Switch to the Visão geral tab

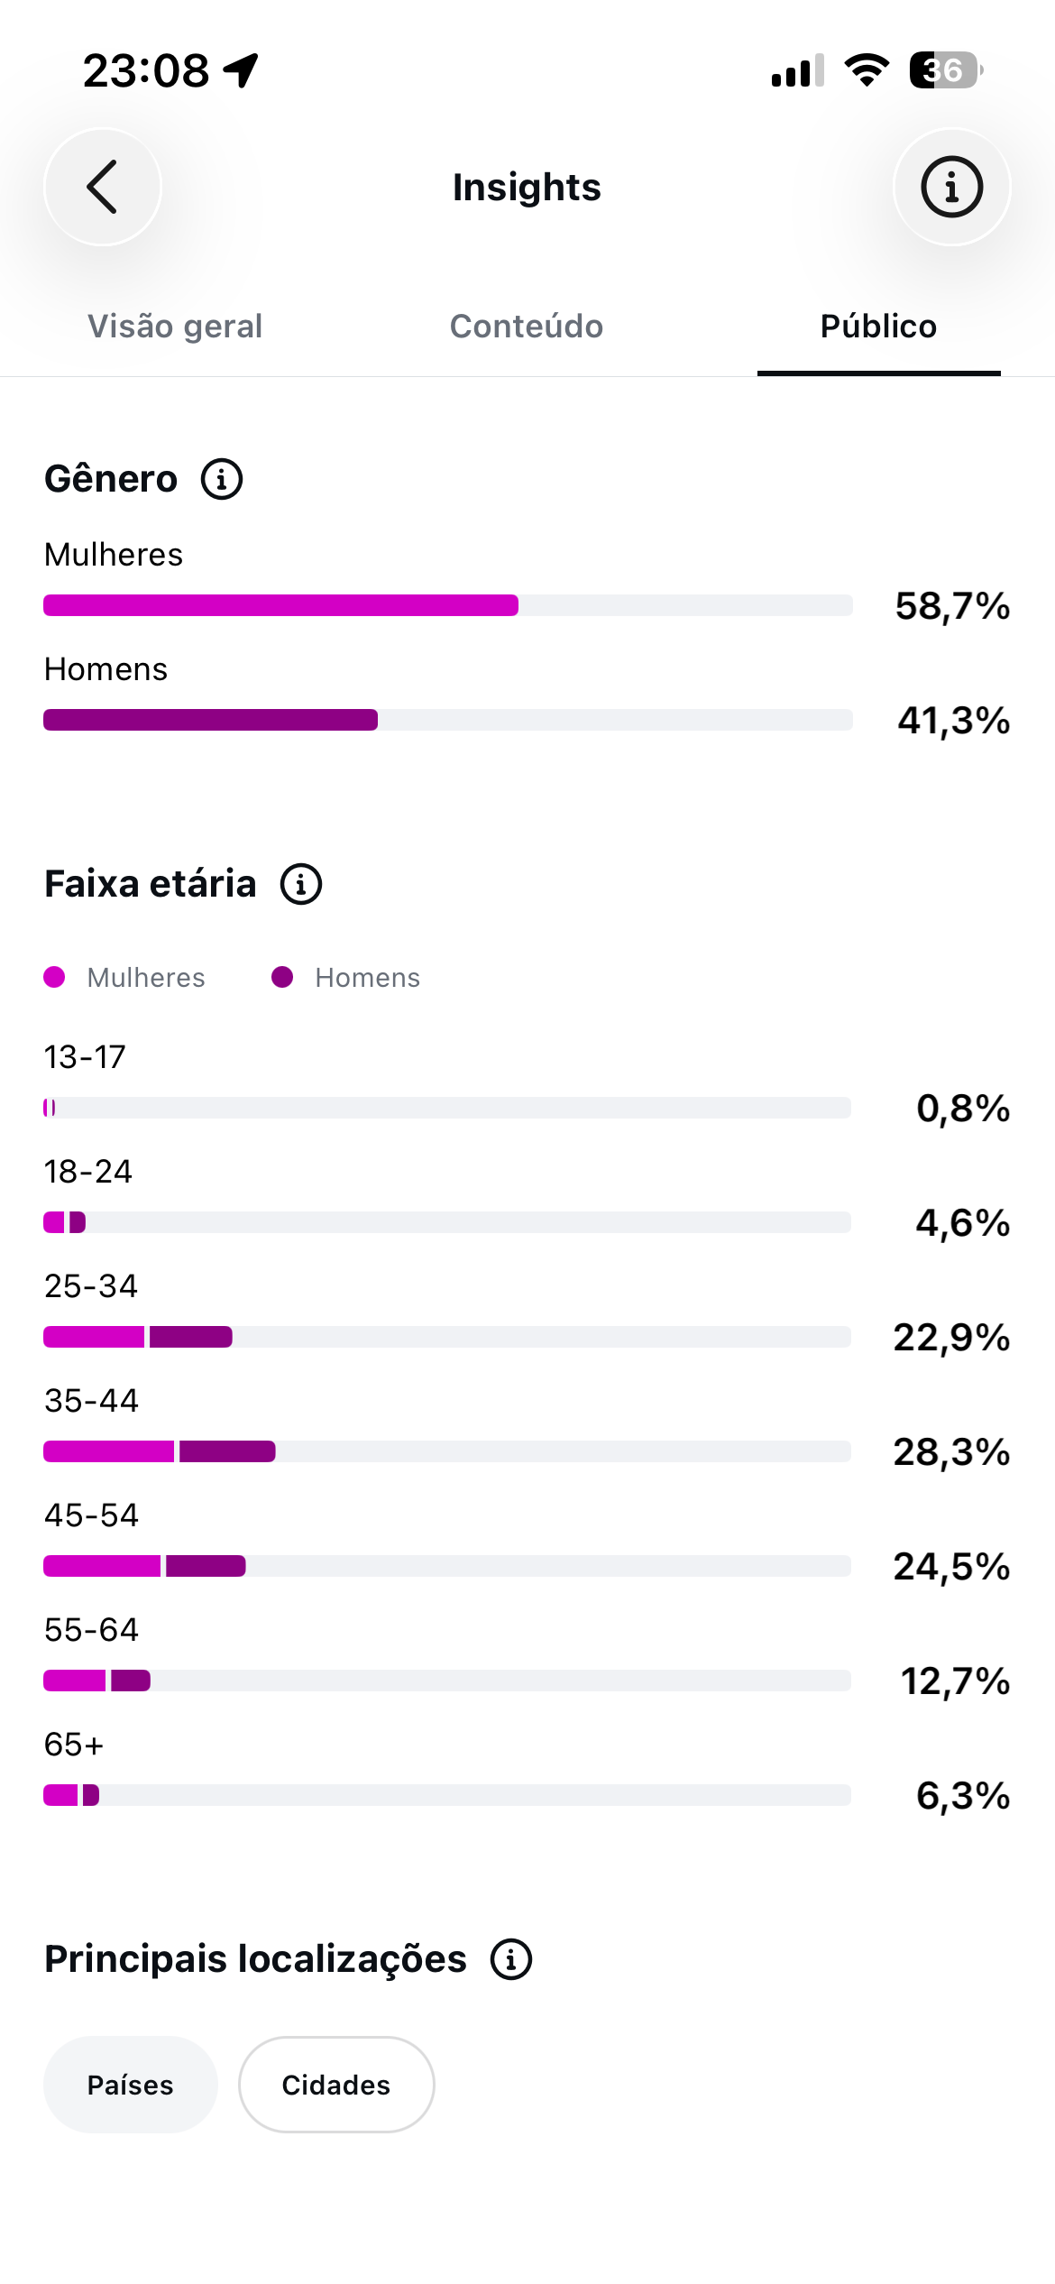click(175, 326)
